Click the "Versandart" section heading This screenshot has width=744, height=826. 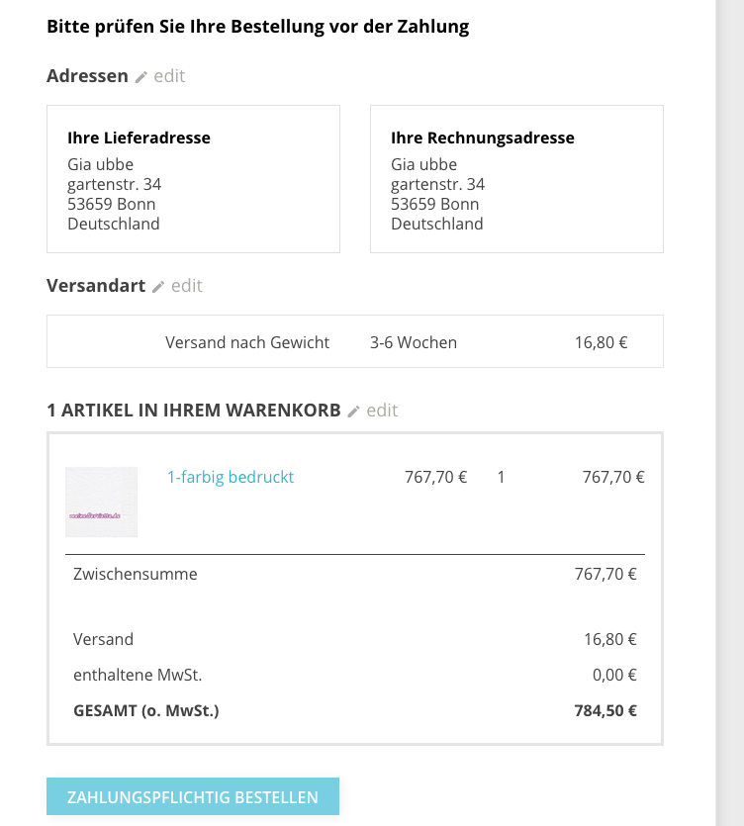[x=95, y=286]
